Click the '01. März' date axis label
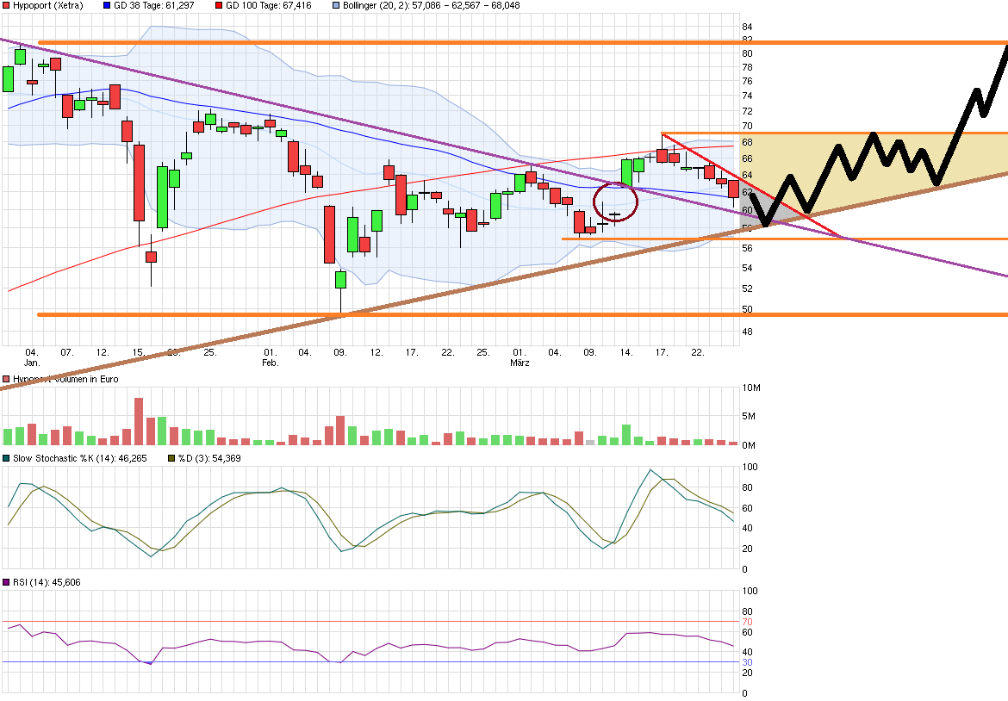1008x701 pixels. pos(520,357)
